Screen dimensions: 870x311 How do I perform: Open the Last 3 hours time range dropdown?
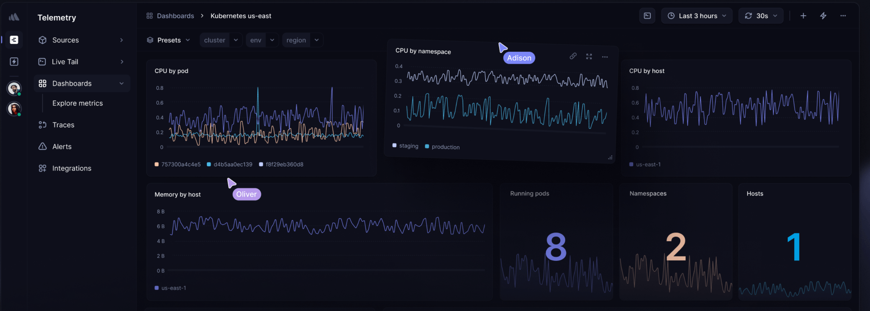[x=697, y=16]
